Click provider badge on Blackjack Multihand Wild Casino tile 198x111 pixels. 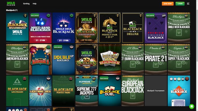25,15
